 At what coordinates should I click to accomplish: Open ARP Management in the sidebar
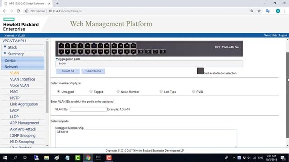coord(25,123)
